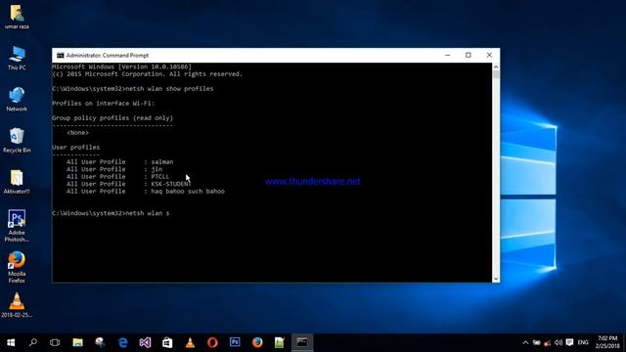Open the green notepad app in taskbar
Image resolution: width=626 pixels, height=352 pixels.
coord(280,342)
